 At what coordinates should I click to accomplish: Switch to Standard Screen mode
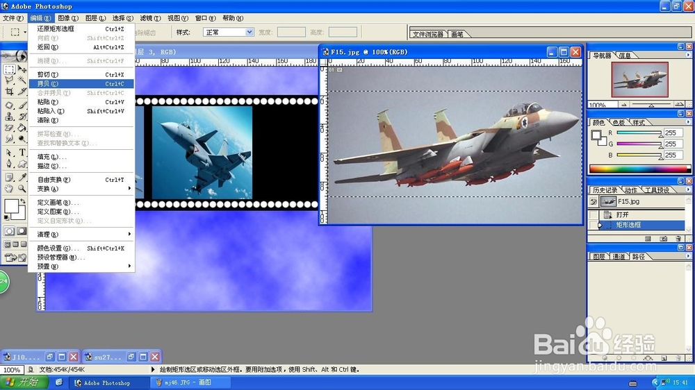(x=8, y=244)
